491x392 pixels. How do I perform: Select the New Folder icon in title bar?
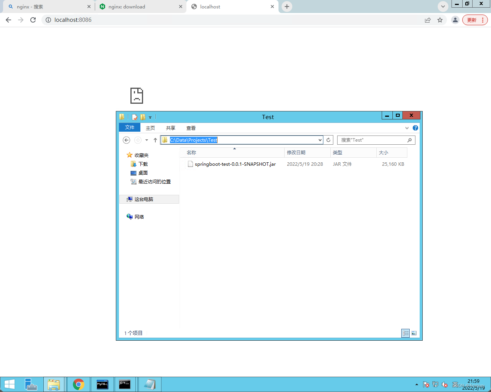point(143,117)
